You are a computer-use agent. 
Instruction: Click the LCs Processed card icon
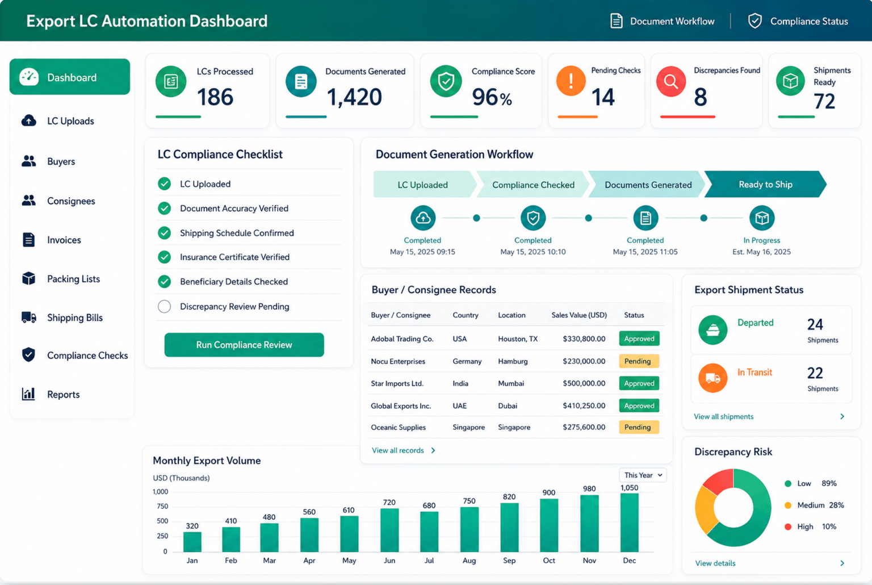click(x=171, y=82)
